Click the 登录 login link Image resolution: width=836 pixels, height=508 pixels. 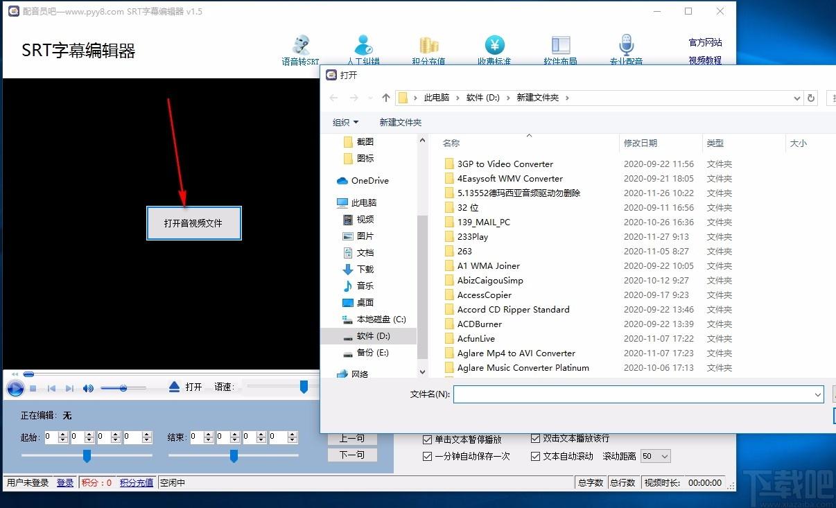click(x=65, y=482)
